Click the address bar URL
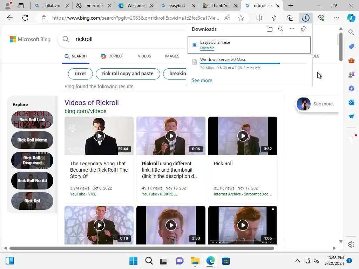The width and height of the screenshot is (359, 269). [x=135, y=18]
